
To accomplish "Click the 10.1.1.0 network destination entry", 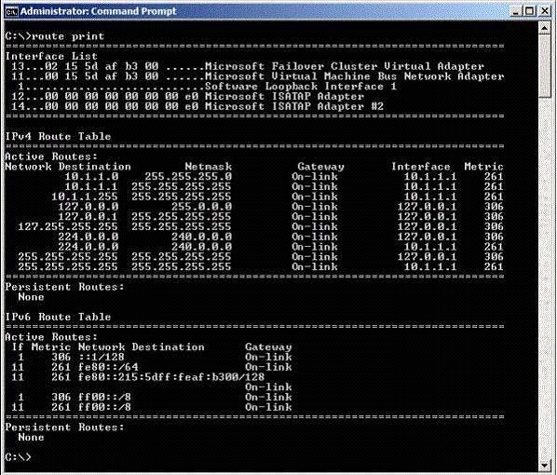I will [91, 177].
